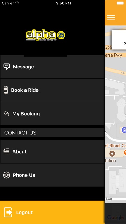Screen dimensions: 126x224
Task: Click the car icon beside Book a Ride
Action: [x=6, y=90]
